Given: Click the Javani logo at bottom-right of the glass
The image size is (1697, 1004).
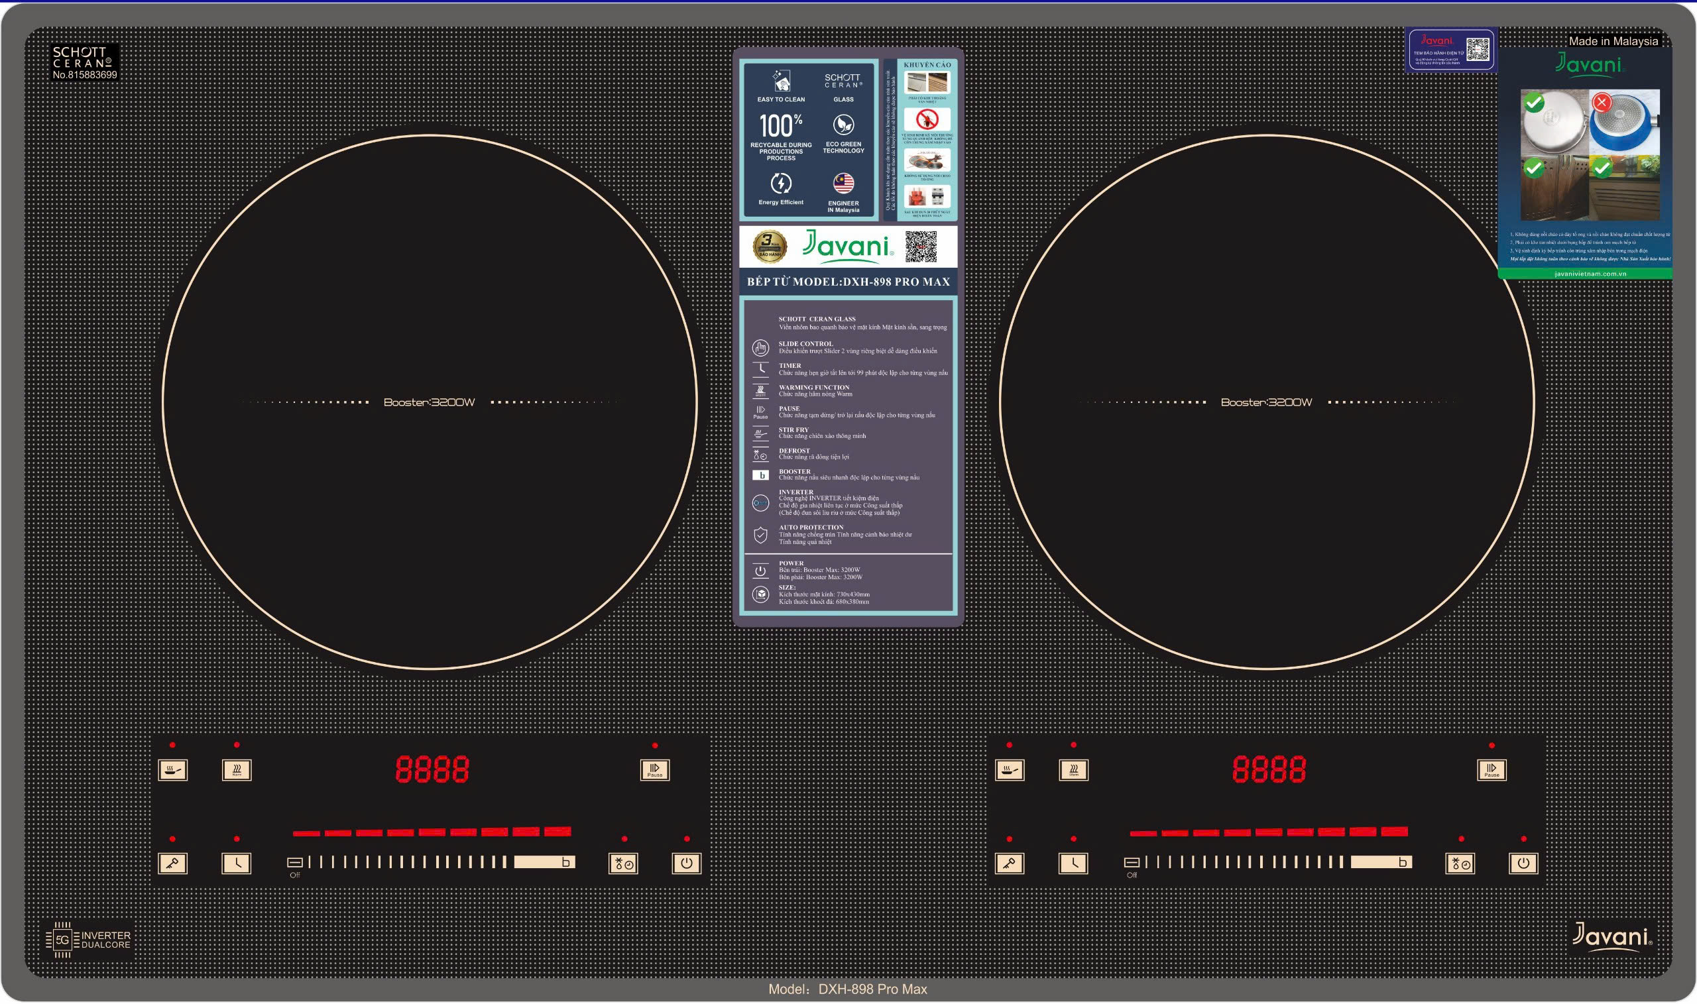Looking at the screenshot, I should pyautogui.click(x=1611, y=938).
